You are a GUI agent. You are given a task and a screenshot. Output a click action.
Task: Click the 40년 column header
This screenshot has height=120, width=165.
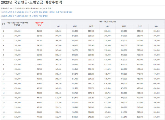pos(156,26)
